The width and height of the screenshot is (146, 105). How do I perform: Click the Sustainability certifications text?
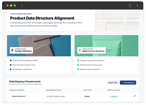click(22, 69)
